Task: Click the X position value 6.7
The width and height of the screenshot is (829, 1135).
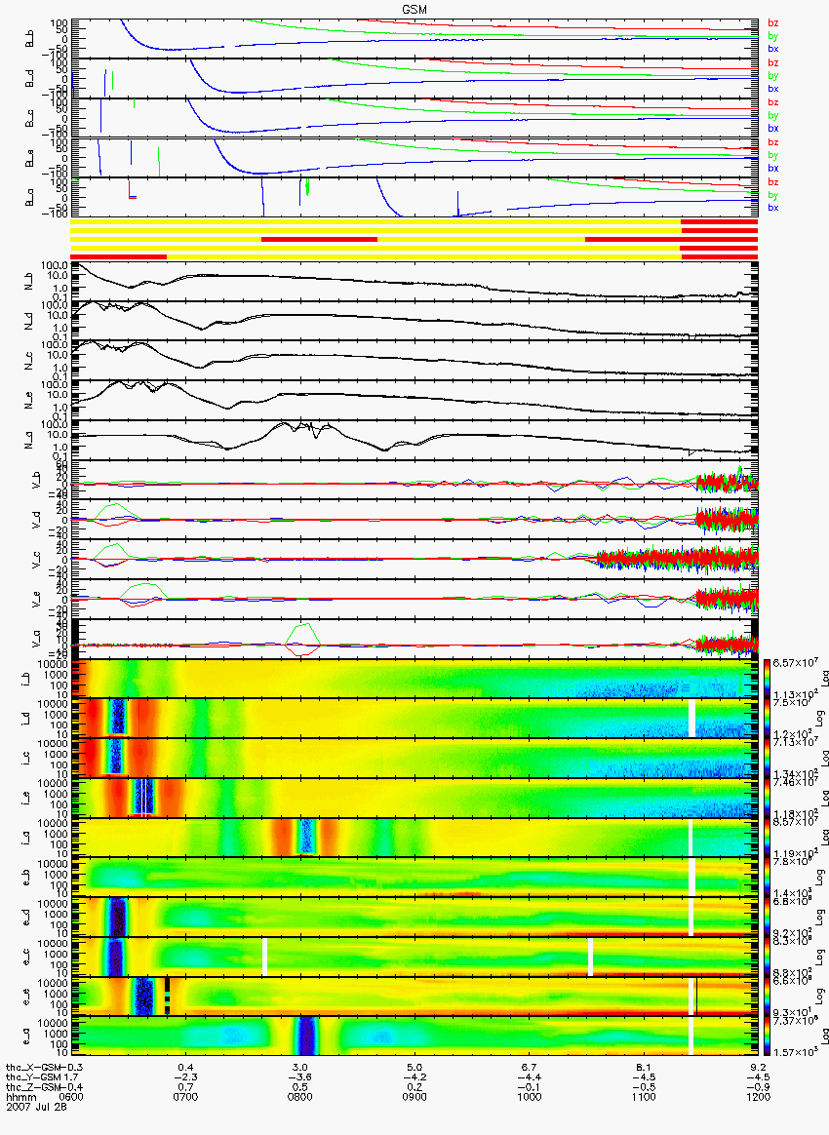Action: pyautogui.click(x=530, y=1067)
